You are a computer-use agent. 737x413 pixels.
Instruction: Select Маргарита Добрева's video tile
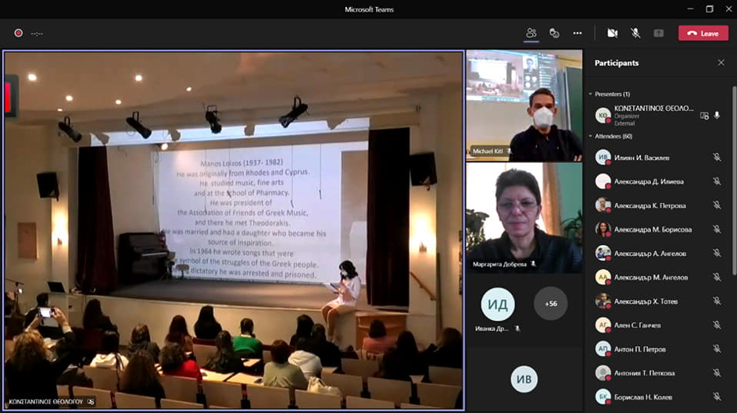coord(524,217)
